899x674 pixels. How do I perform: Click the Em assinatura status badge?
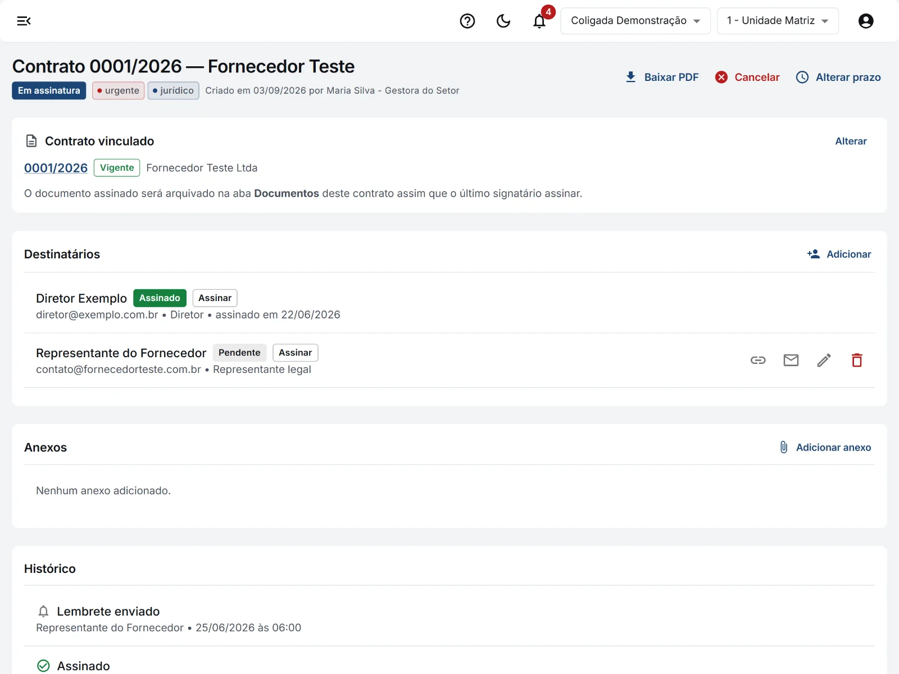(49, 90)
